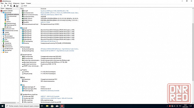Open the Сервис menu
Screen dimensions: 194x108
(23, 3)
